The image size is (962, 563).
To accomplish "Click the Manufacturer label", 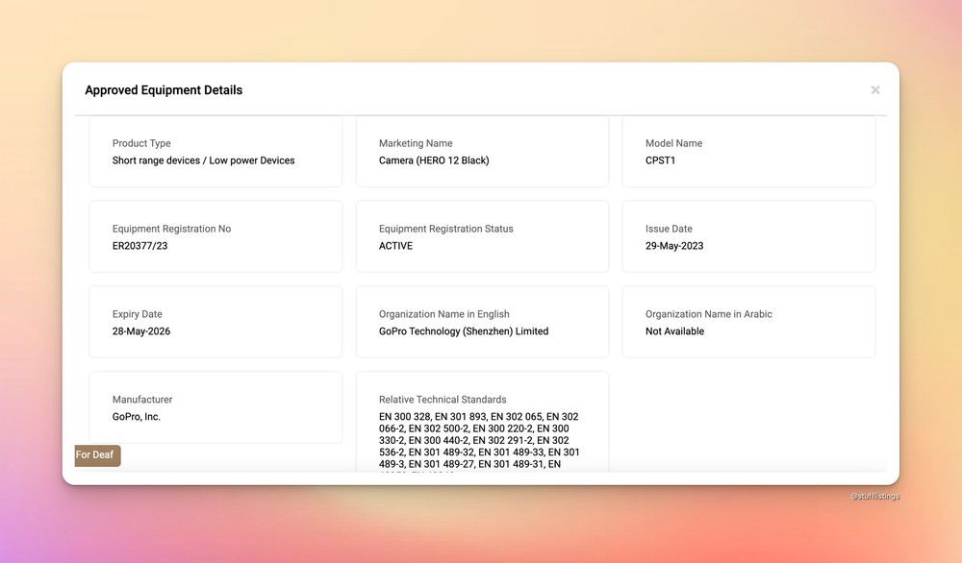I will pos(142,400).
